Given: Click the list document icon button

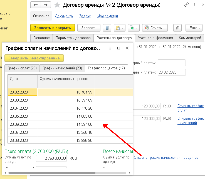Looking at the screenshot, I should pyautogui.click(x=107, y=28).
